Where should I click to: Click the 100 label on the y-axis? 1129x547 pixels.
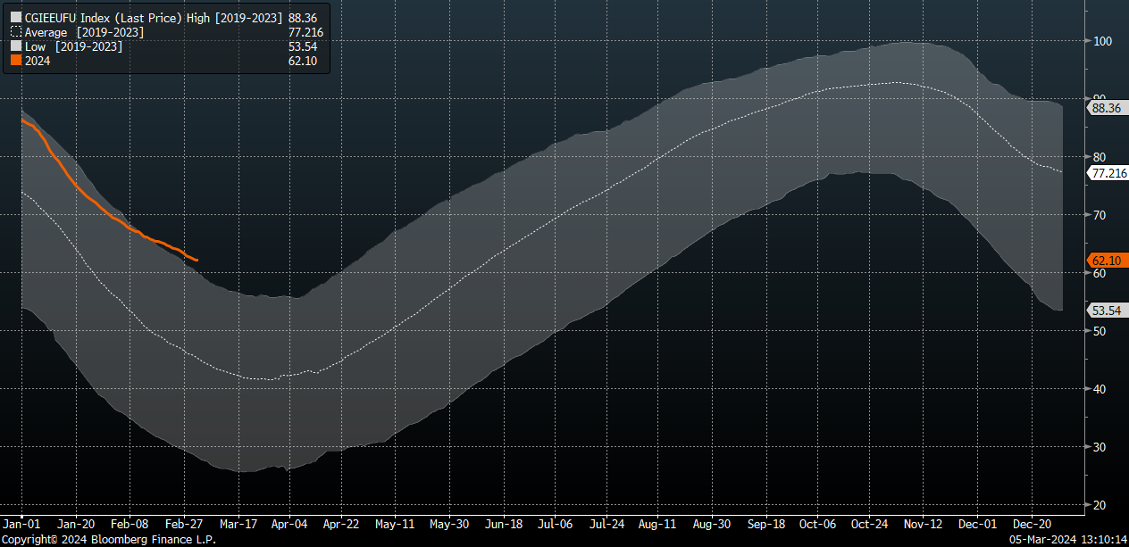tap(1102, 41)
